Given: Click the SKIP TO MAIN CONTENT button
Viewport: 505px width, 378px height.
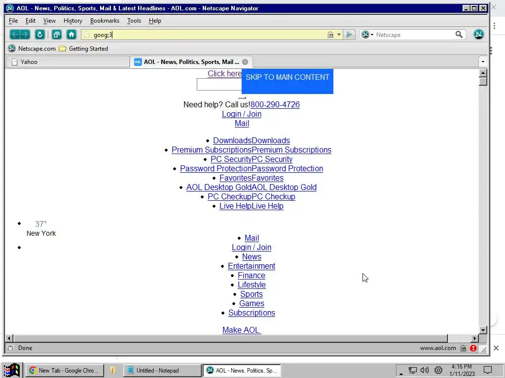Looking at the screenshot, I should [x=288, y=81].
